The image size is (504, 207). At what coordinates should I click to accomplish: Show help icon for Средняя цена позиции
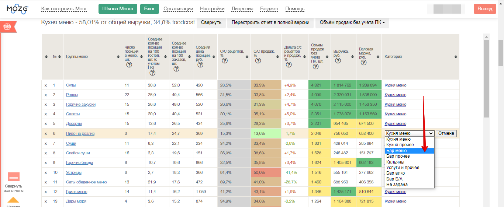tap(200, 65)
